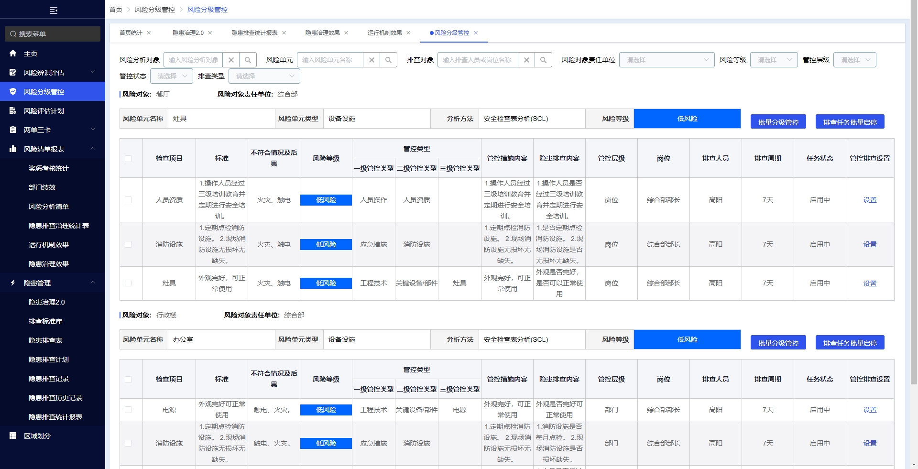Open 奖惩考核统计 in the sidebar
Screen dimensions: 918x469
tap(48, 168)
